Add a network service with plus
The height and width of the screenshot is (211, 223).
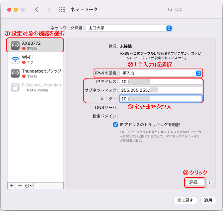[x=12, y=185]
